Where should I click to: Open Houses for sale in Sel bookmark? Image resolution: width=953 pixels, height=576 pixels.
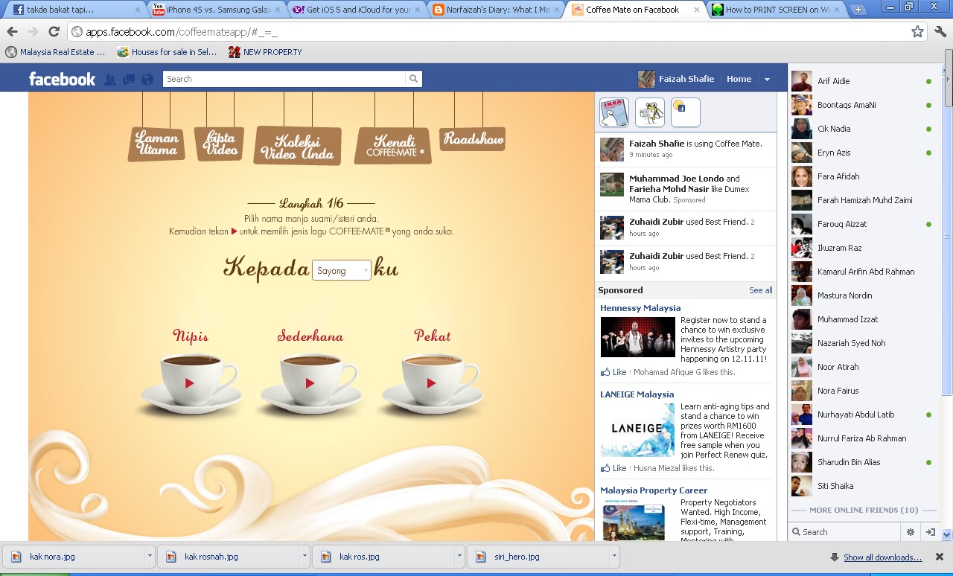[x=168, y=52]
